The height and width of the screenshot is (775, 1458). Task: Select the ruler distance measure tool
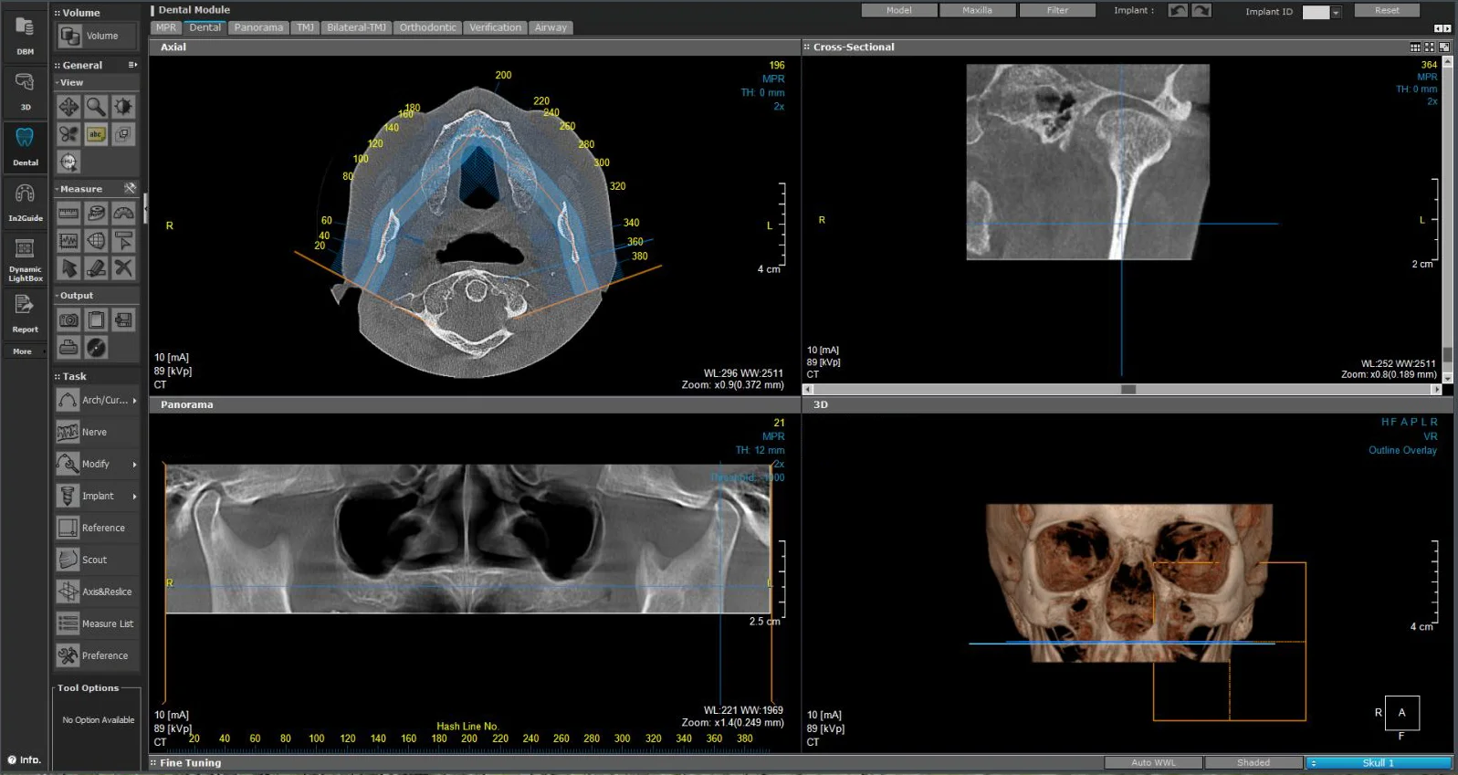[68, 214]
